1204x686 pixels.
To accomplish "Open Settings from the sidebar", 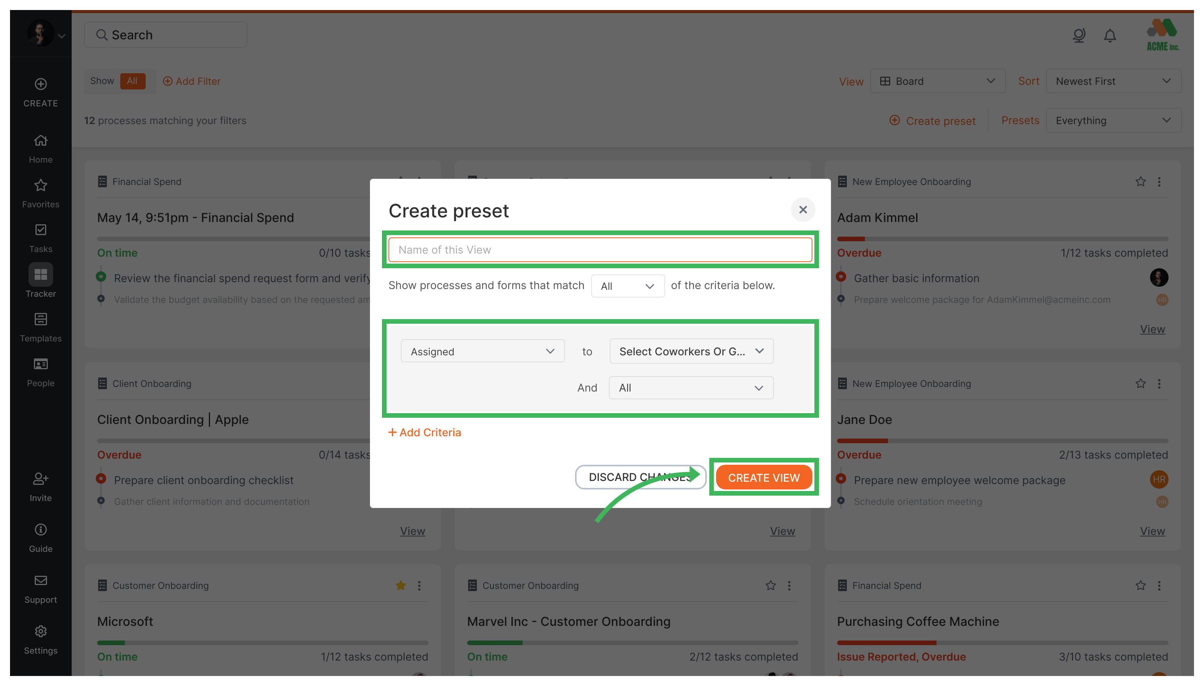I will (40, 637).
